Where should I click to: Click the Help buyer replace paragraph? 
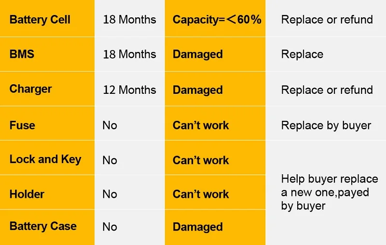pyautogui.click(x=329, y=192)
